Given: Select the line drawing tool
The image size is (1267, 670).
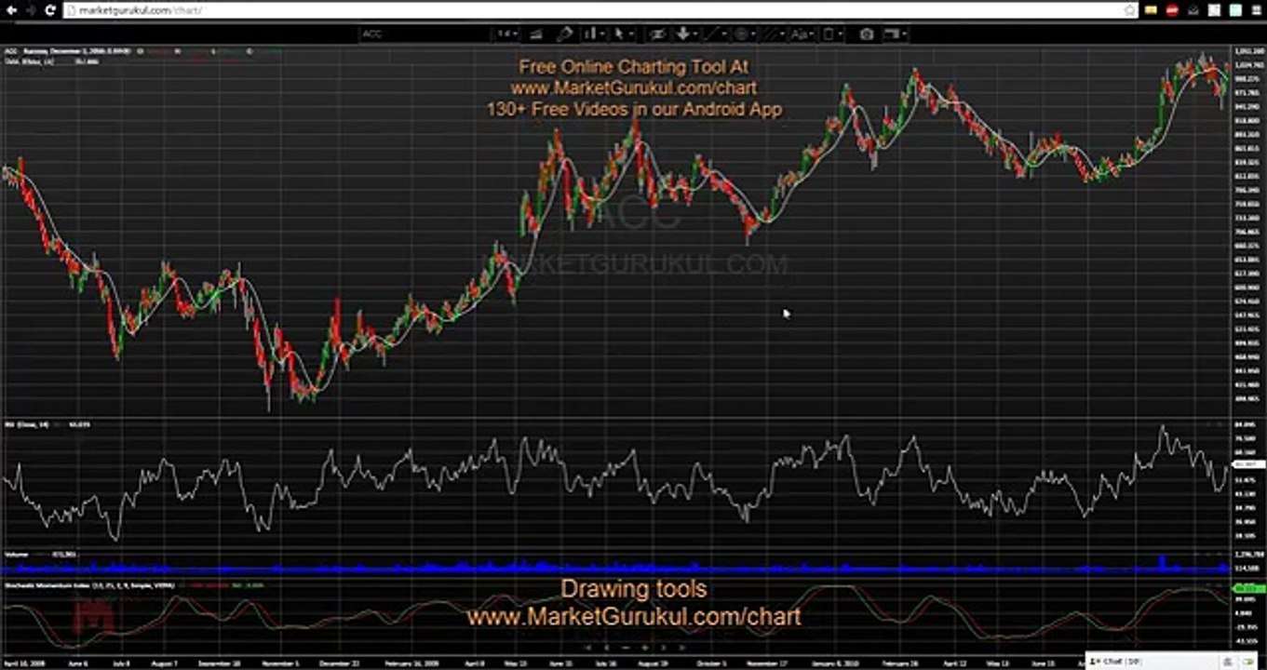Looking at the screenshot, I should click(712, 34).
